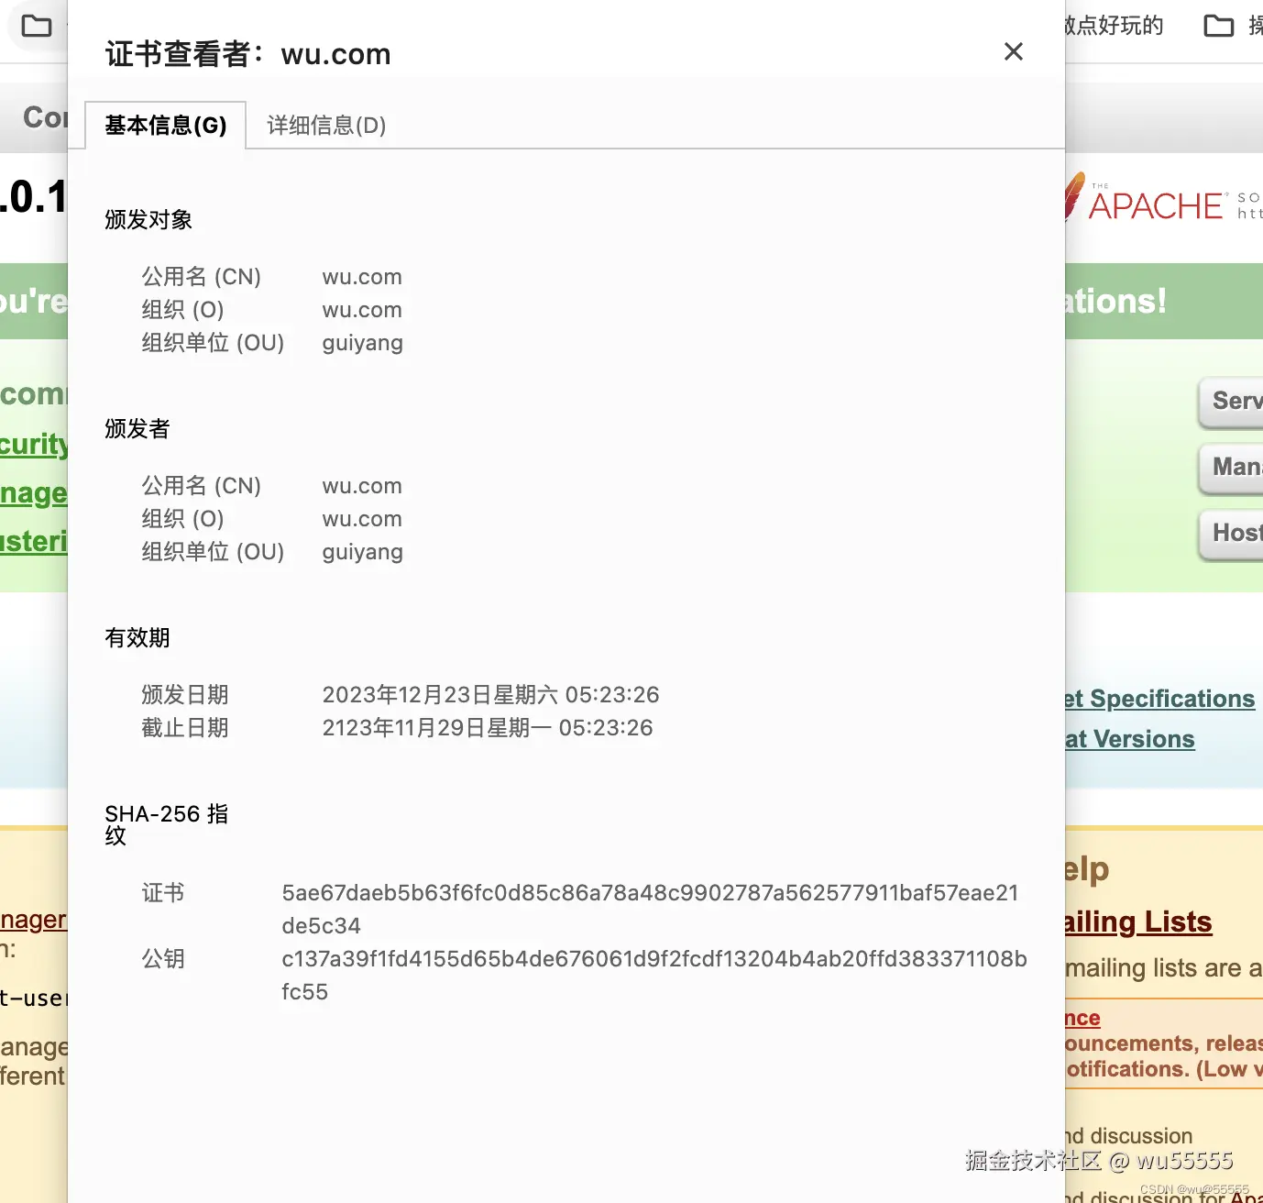Close the wu.com certificate viewer
Screen dimensions: 1263x1203
pos(1013,51)
